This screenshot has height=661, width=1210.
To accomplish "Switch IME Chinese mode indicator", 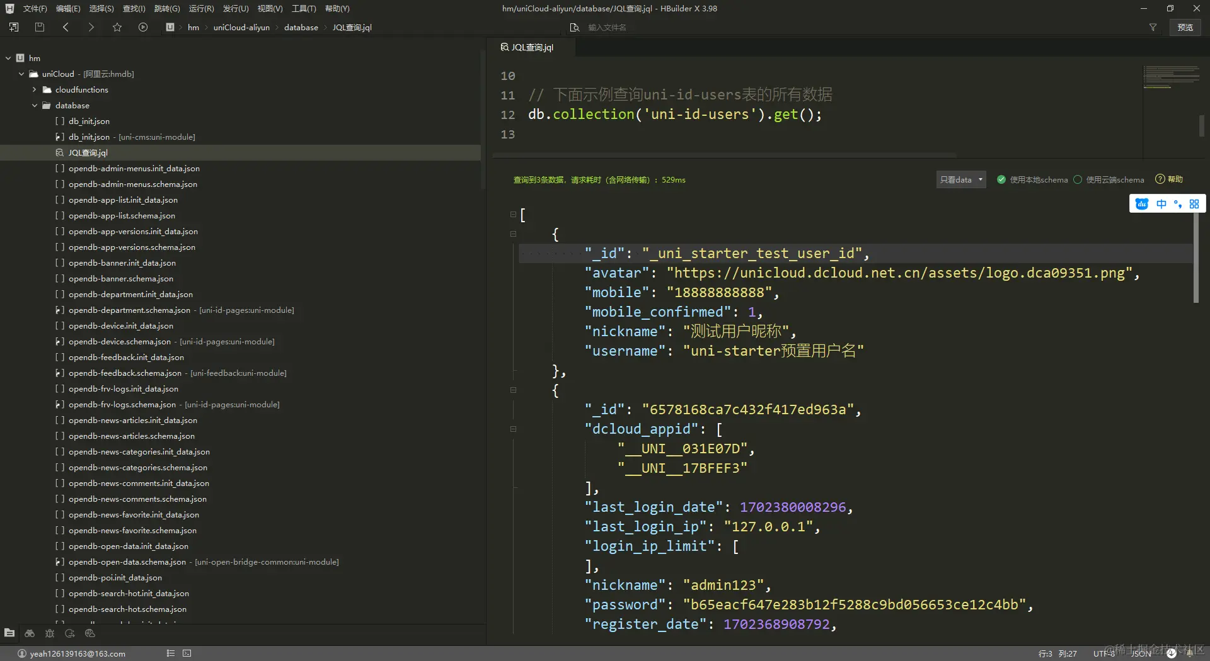I will [1161, 204].
